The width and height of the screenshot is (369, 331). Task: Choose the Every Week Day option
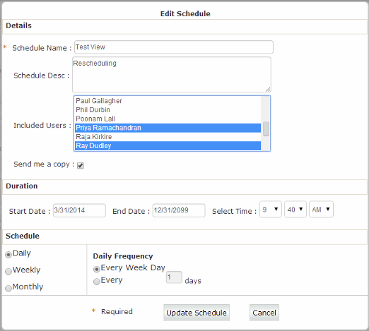click(x=97, y=269)
